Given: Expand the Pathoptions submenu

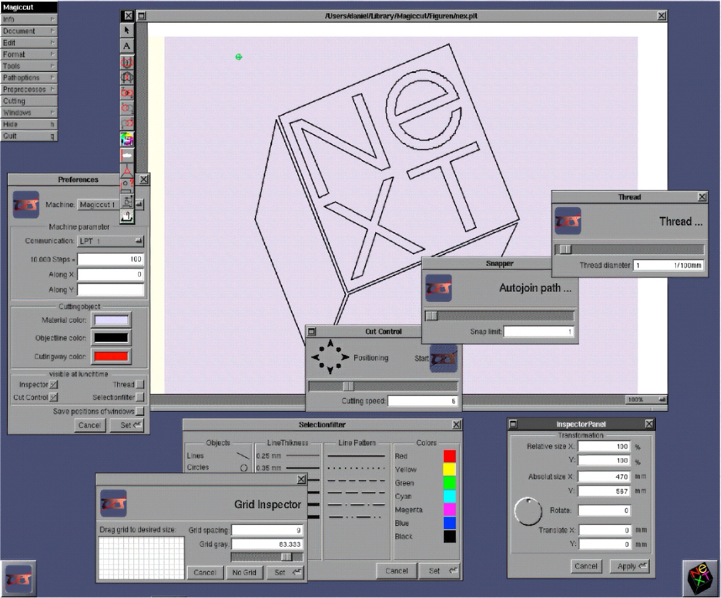Looking at the screenshot, I should [29, 78].
